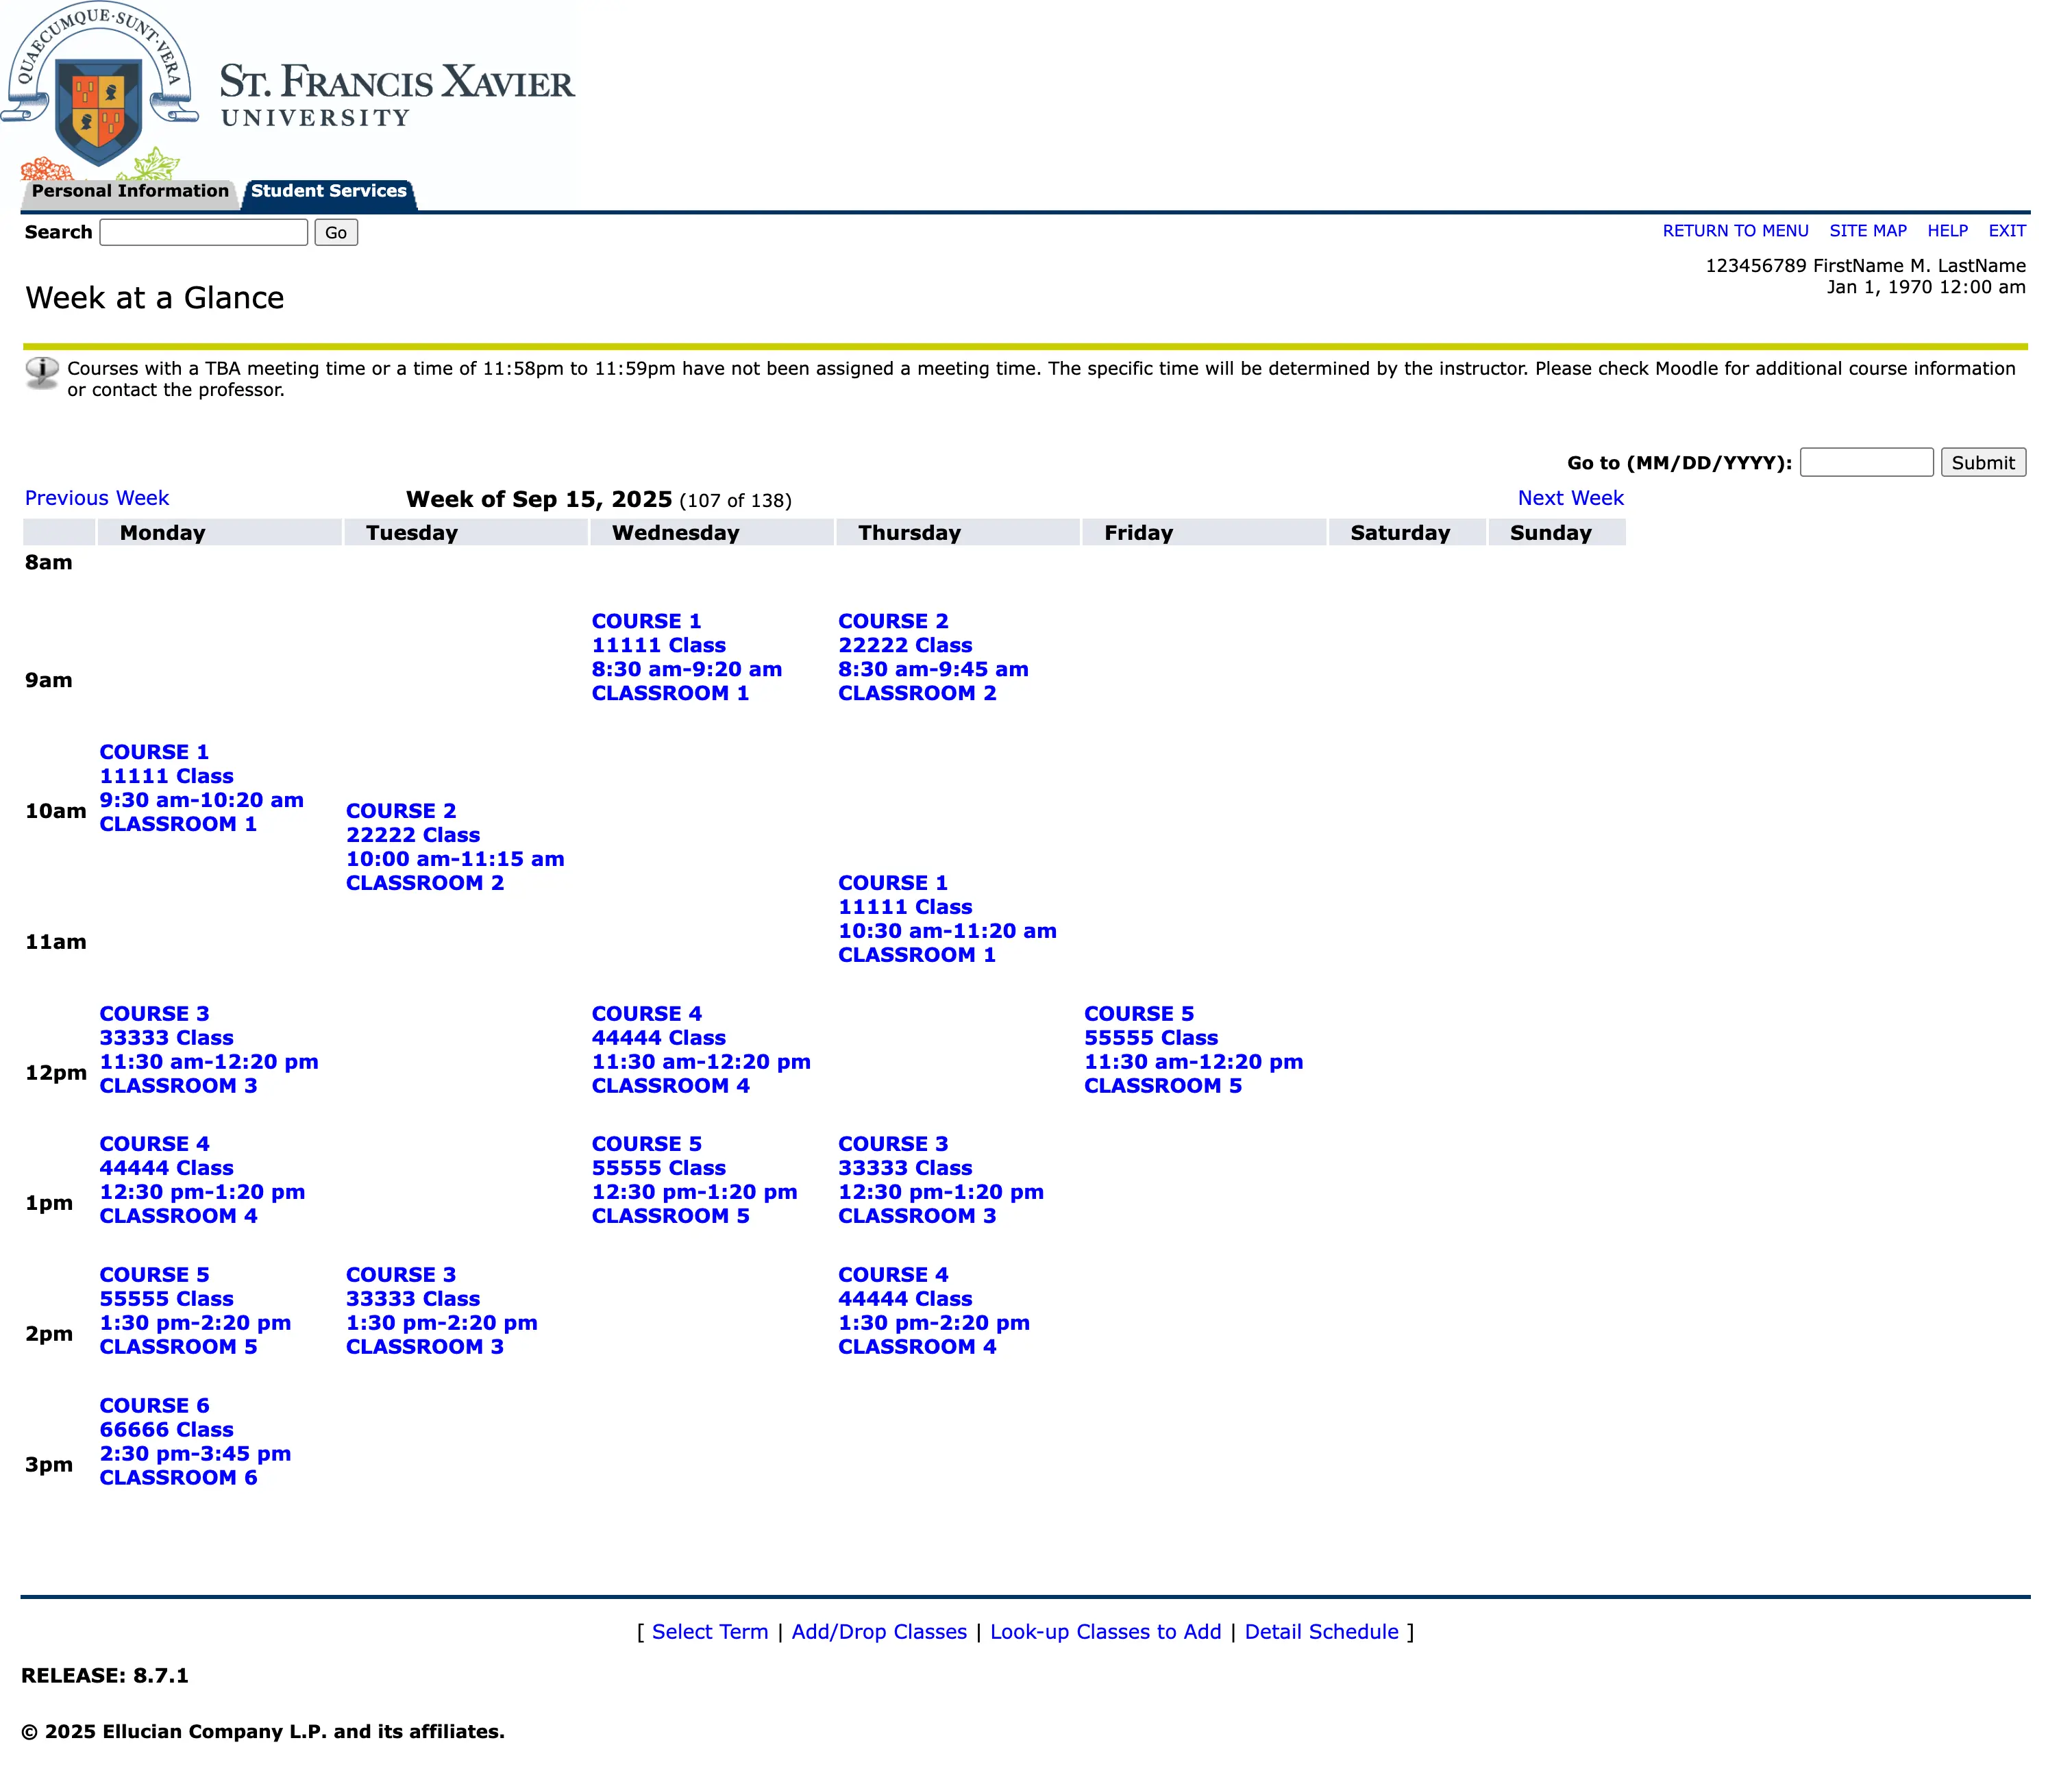Open Look-up Classes to Add link
Image resolution: width=2072 pixels, height=1784 pixels.
[1106, 1632]
